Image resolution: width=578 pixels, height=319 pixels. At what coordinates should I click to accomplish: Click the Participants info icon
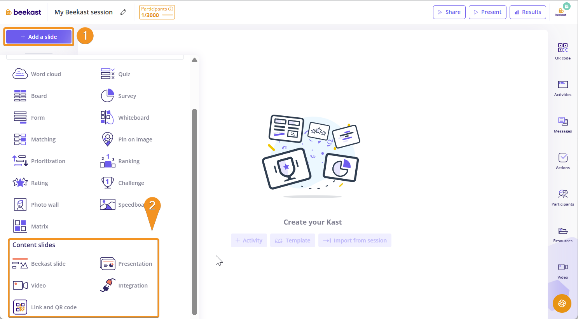(x=171, y=9)
